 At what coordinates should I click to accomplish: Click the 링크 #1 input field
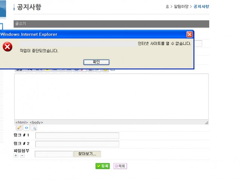tap(77, 136)
